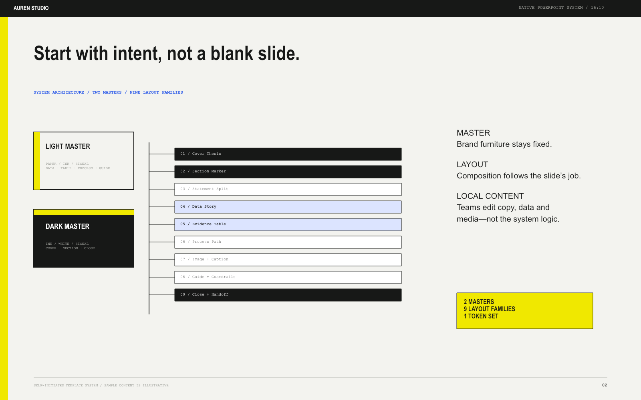Click '1 TOKEN SET' line in yellow box
The width and height of the screenshot is (641, 400).
tap(481, 316)
